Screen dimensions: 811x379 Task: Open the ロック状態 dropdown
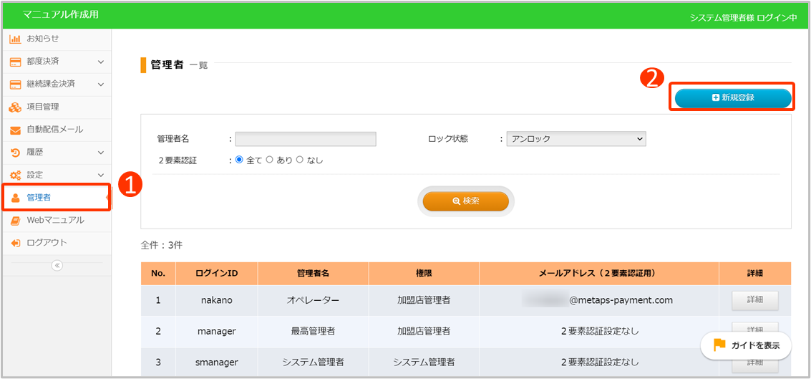pyautogui.click(x=576, y=139)
